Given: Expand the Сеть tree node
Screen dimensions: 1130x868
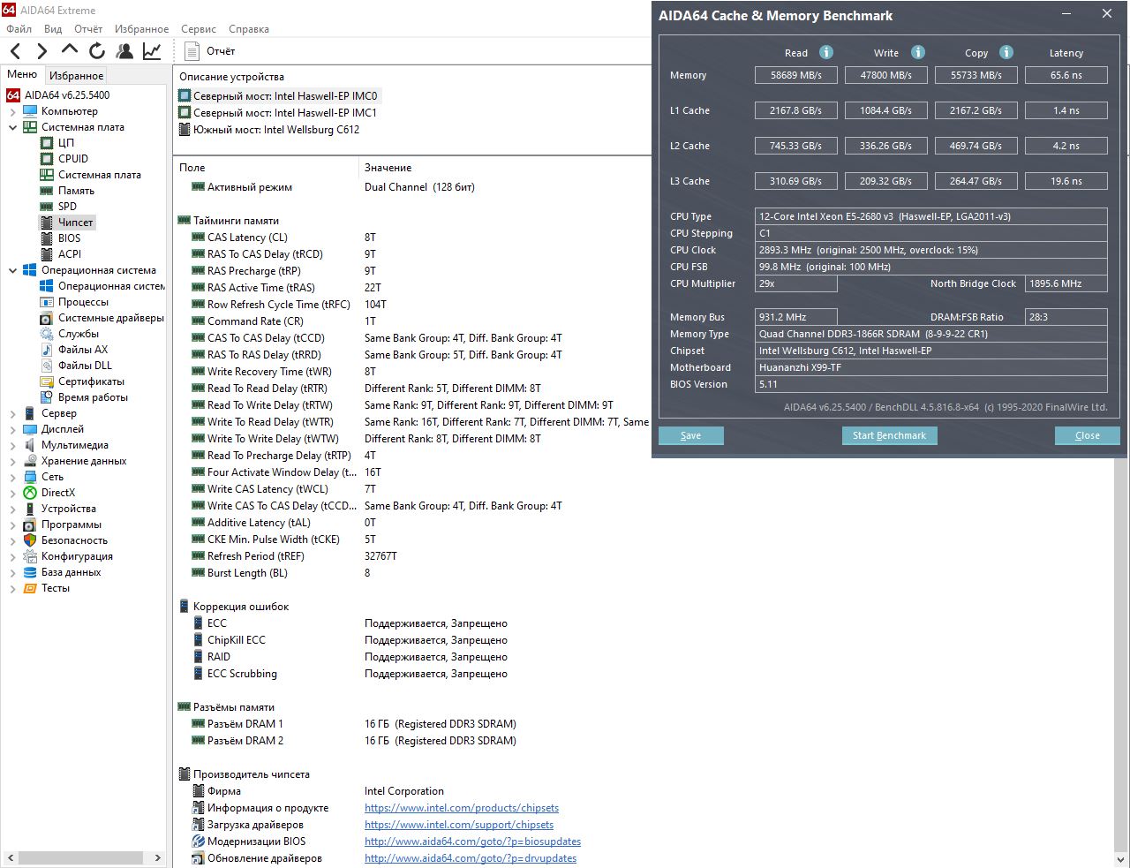Looking at the screenshot, I should pos(12,477).
